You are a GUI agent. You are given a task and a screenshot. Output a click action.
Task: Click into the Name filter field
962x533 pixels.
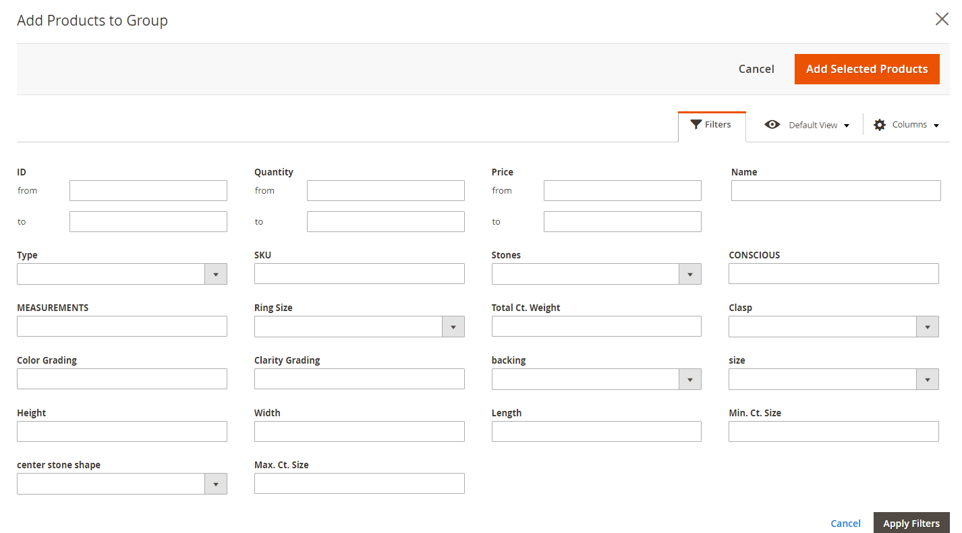click(x=836, y=190)
